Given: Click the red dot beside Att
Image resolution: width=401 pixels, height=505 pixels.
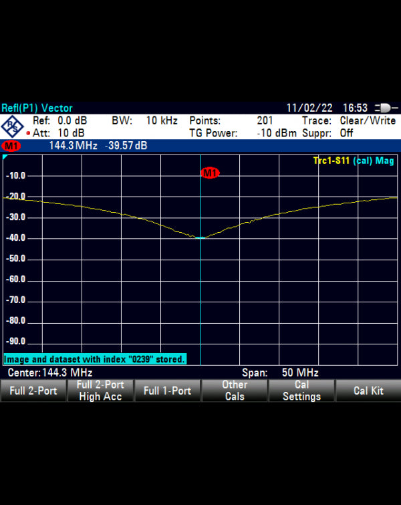Looking at the screenshot, I should click(x=28, y=133).
